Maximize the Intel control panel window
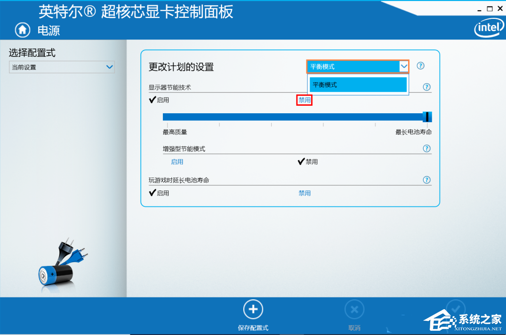The image size is (506, 335). (490, 9)
